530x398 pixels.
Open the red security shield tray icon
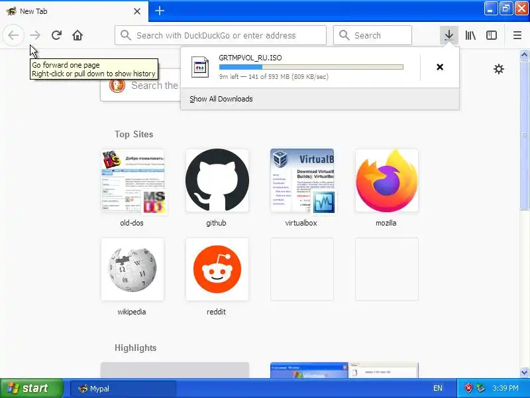tap(468, 388)
